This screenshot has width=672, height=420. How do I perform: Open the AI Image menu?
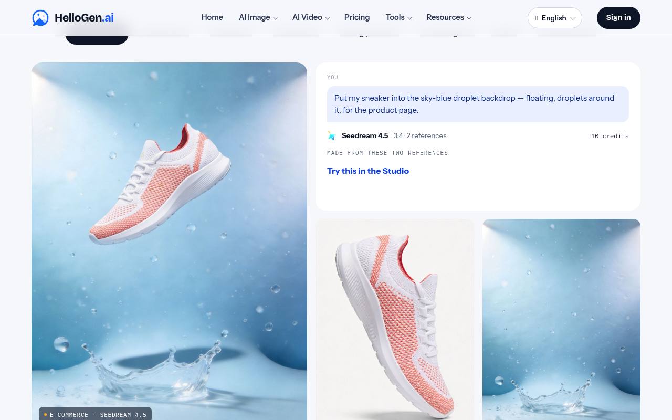click(258, 17)
